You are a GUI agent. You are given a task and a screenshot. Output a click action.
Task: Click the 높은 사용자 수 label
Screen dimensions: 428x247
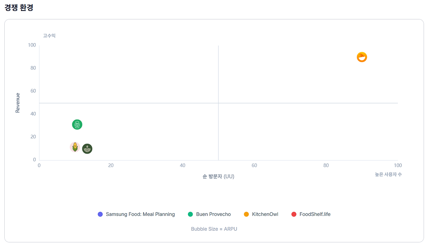(388, 174)
